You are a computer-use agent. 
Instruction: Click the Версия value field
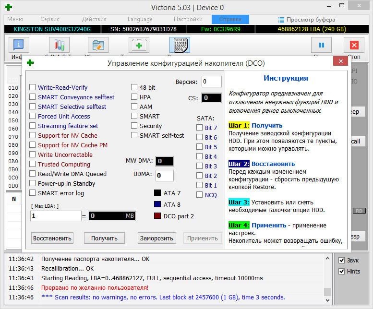click(212, 82)
